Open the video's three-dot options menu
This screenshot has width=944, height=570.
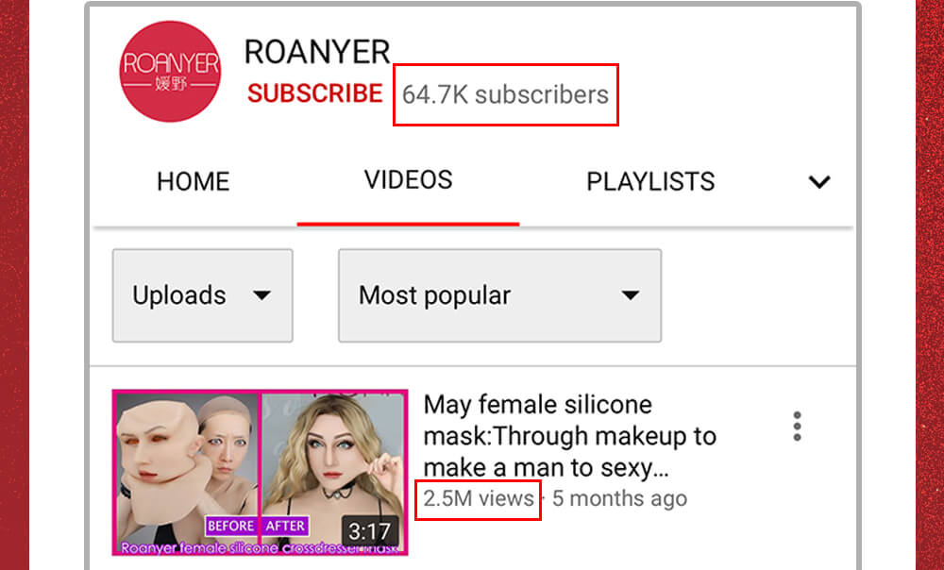click(x=797, y=427)
